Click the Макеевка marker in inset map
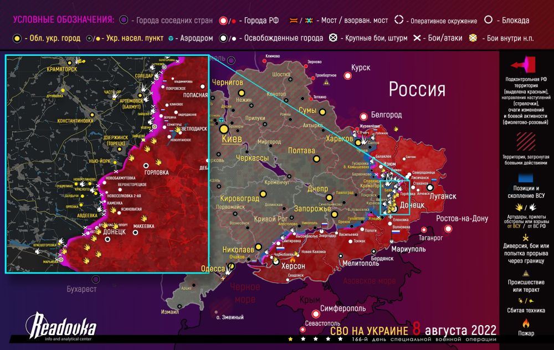This screenshot has height=350, width=554. [x=135, y=233]
